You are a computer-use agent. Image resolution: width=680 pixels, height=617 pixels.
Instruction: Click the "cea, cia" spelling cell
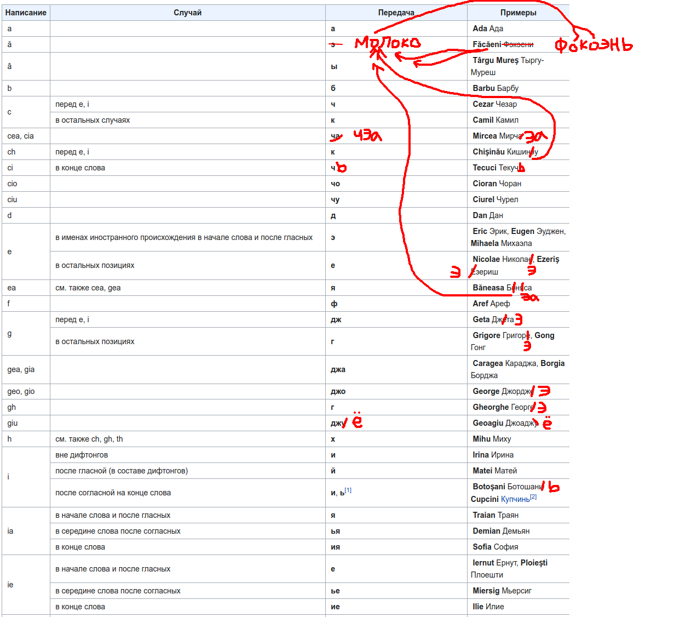pyautogui.click(x=21, y=136)
